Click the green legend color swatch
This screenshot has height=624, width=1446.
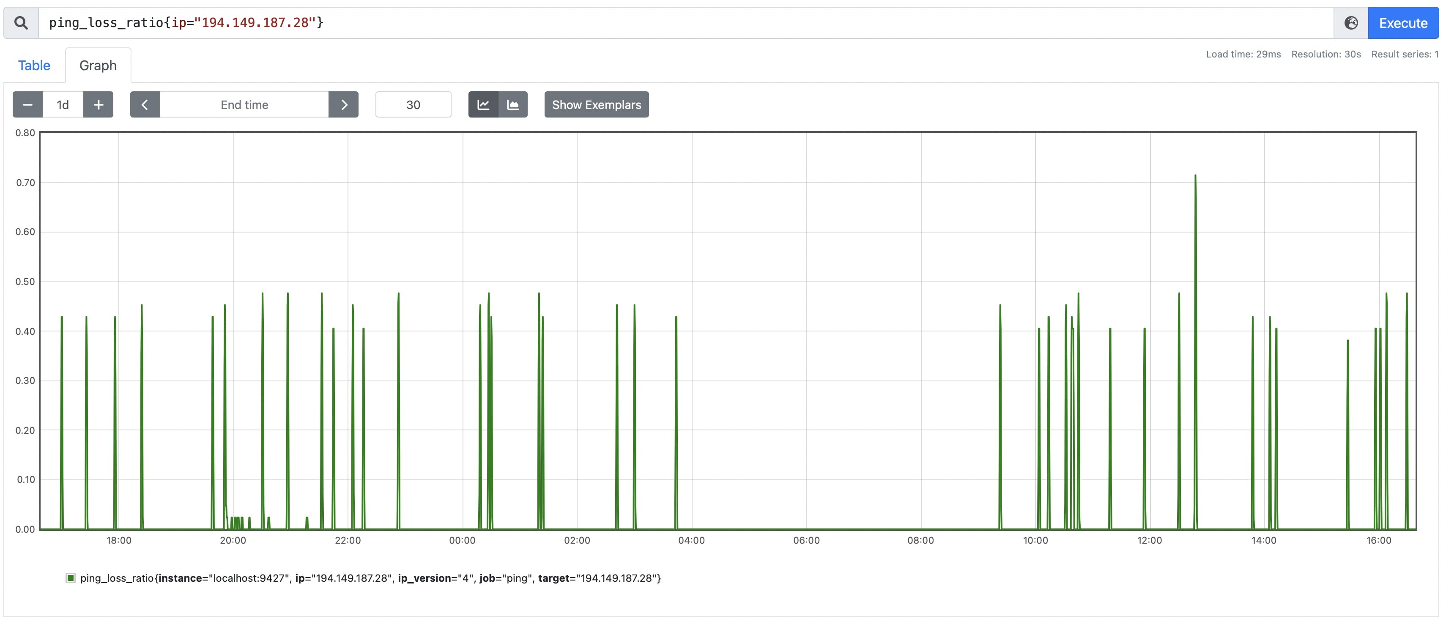(71, 578)
